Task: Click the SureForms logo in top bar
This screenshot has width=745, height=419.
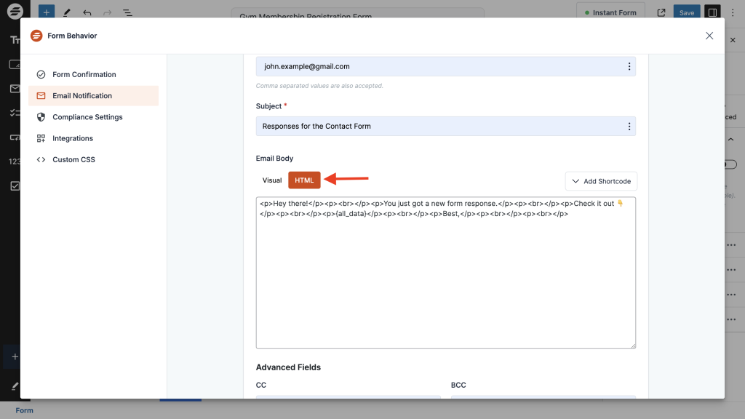Action: pyautogui.click(x=15, y=12)
